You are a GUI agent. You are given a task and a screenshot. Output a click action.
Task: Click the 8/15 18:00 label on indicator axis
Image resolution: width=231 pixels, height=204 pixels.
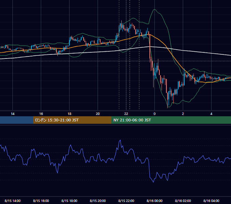pyautogui.click(x=69, y=201)
